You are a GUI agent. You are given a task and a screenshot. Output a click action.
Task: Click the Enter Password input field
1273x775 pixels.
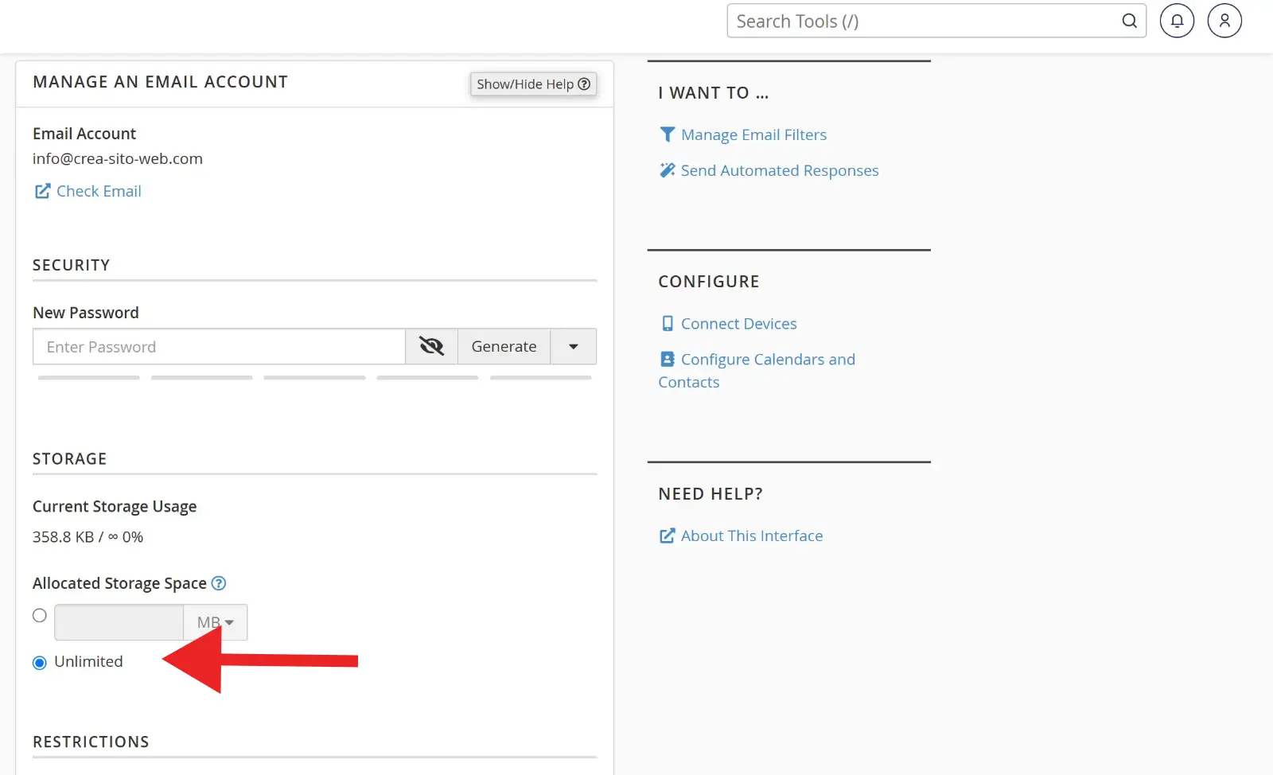(x=219, y=347)
